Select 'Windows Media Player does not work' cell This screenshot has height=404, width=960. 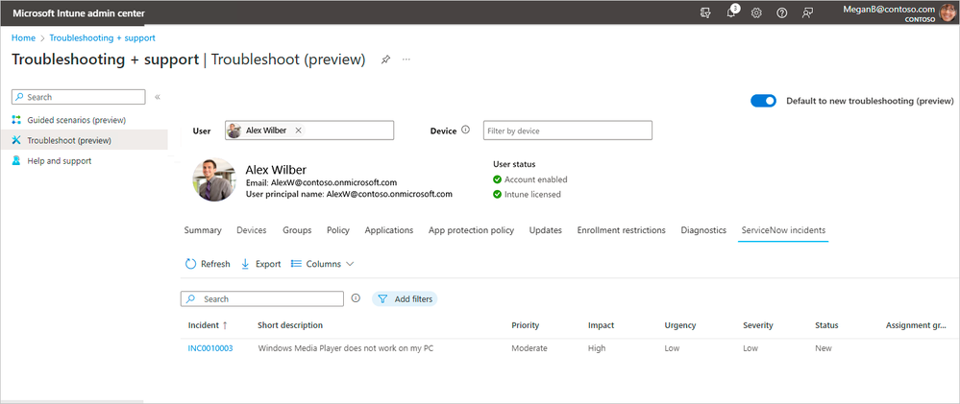click(x=347, y=348)
